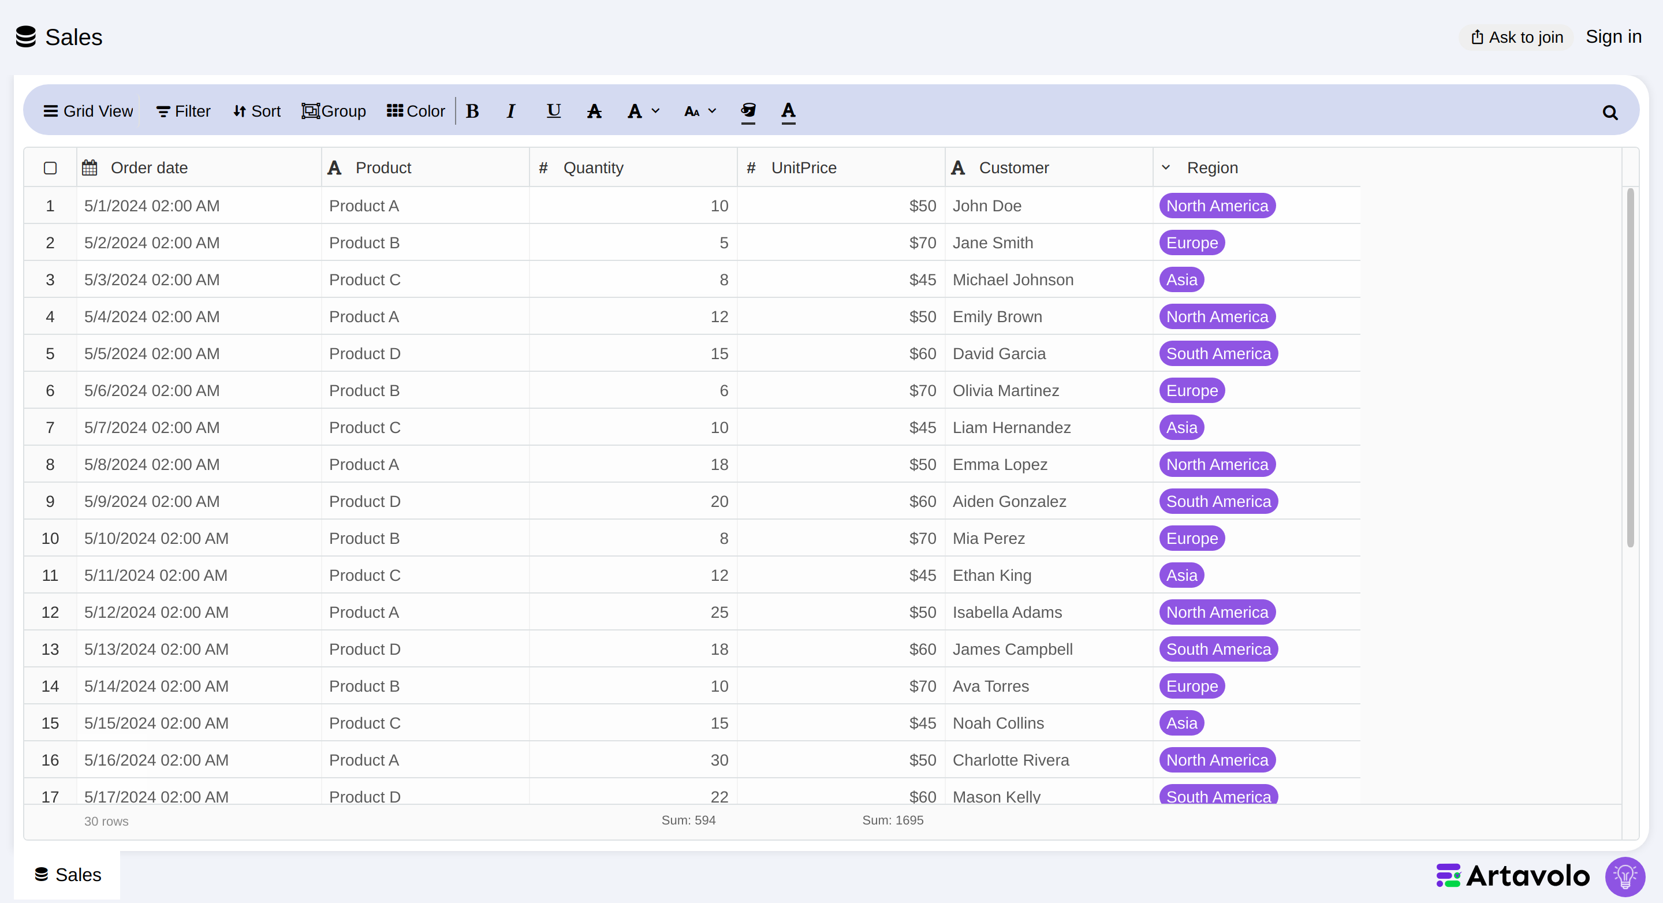Click the Olivia Martinez customer cell
Screen dimensions: 1663x903
[1049, 390]
